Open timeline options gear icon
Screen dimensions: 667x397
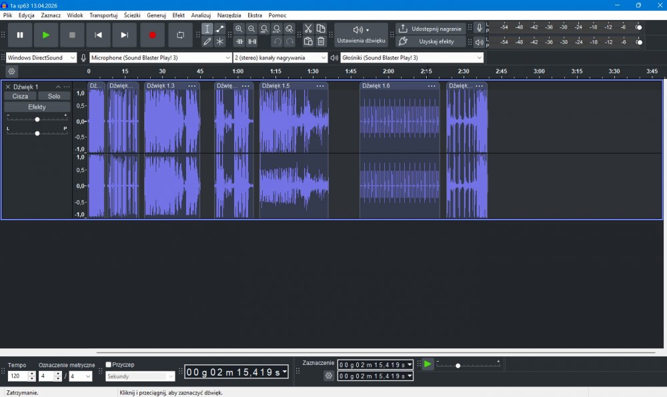pyautogui.click(x=11, y=71)
